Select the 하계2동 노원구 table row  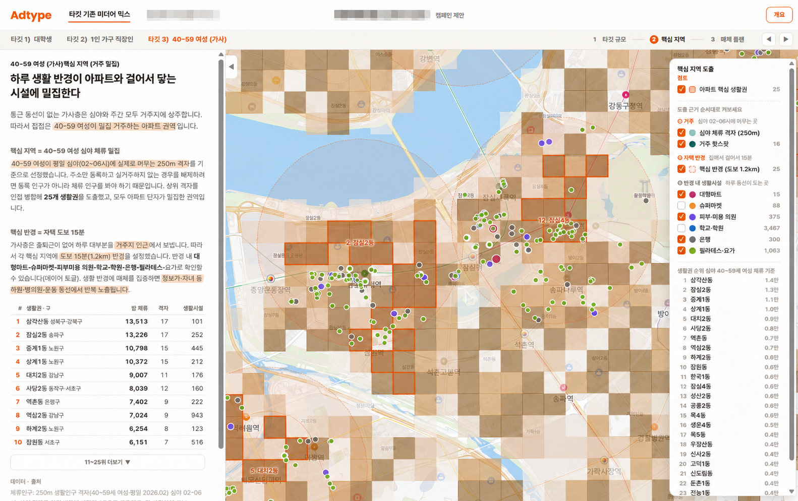(x=107, y=429)
